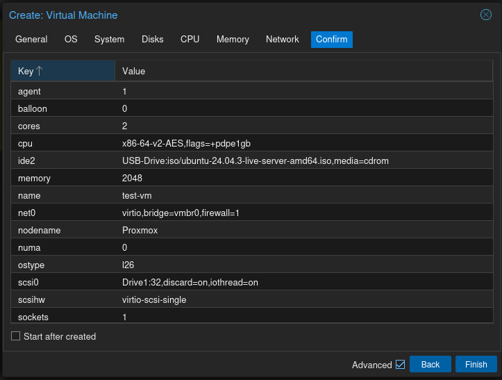Select the Confirm tab
The height and width of the screenshot is (380, 502).
click(x=332, y=40)
